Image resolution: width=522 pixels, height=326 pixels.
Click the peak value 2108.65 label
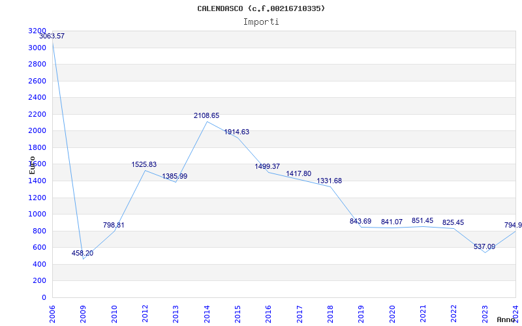(x=206, y=116)
